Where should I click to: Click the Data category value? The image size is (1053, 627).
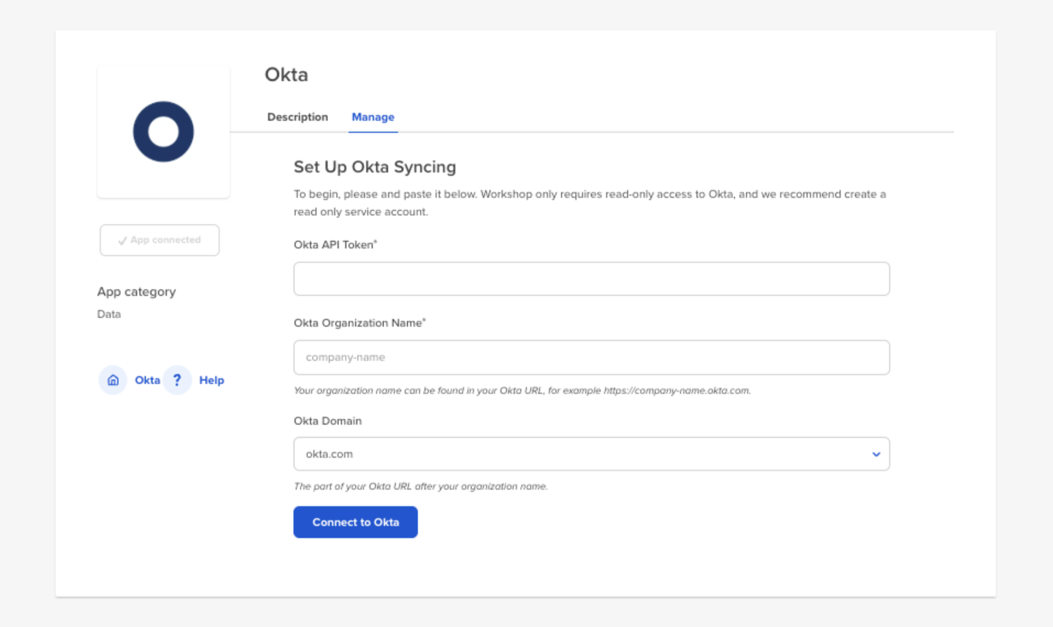[109, 314]
